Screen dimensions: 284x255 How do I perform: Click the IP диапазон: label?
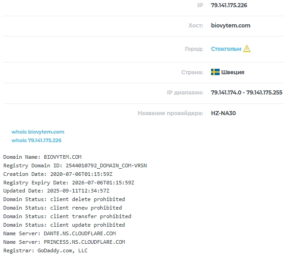pyautogui.click(x=185, y=93)
